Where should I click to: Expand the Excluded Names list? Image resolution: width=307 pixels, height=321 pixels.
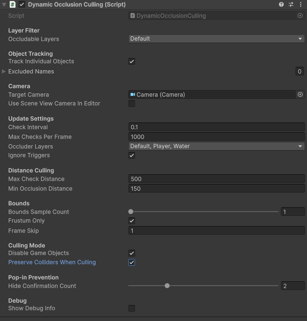pyautogui.click(x=4, y=71)
